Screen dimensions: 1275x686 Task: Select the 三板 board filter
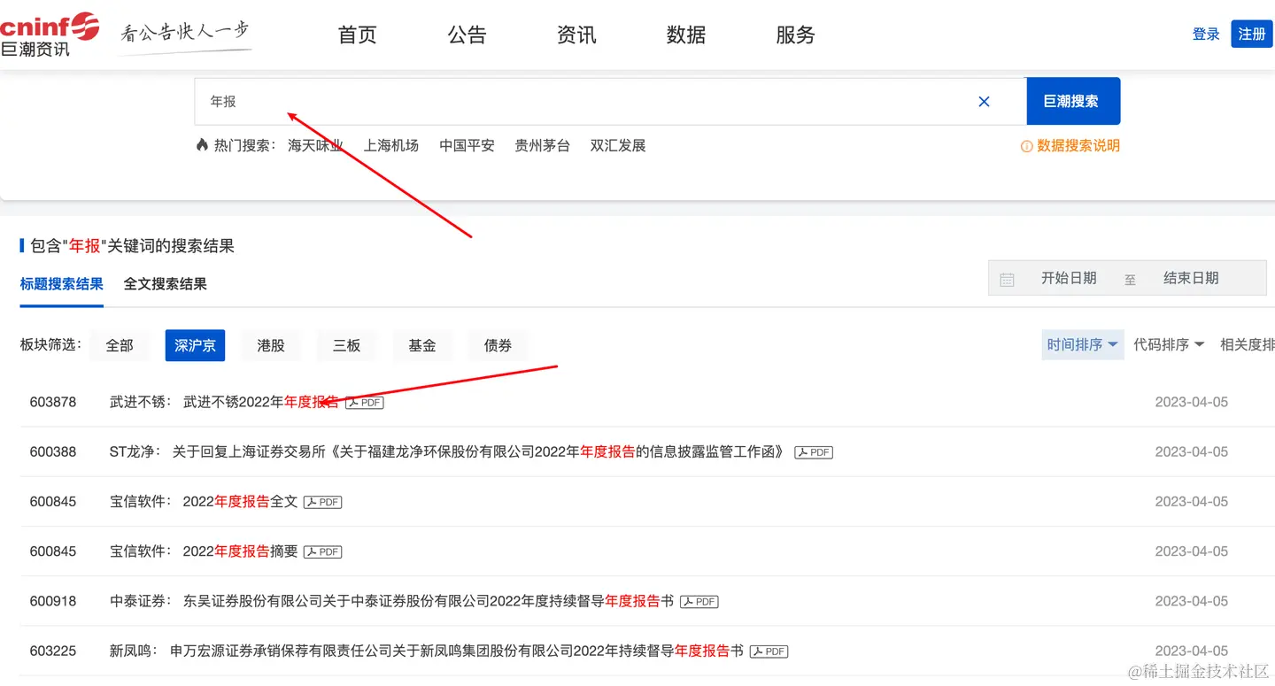click(346, 345)
